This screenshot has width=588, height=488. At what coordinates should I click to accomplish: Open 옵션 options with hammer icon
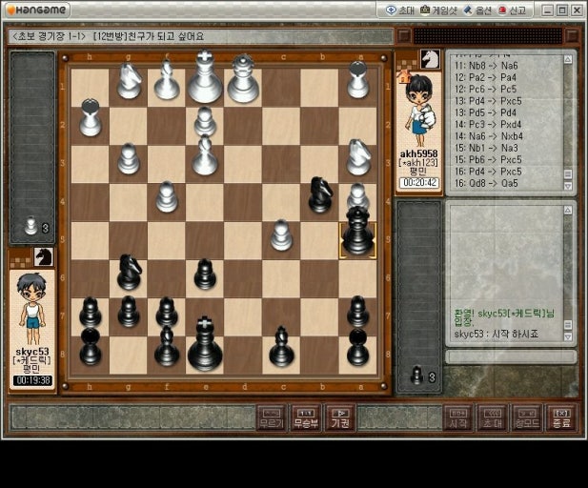[x=480, y=10]
